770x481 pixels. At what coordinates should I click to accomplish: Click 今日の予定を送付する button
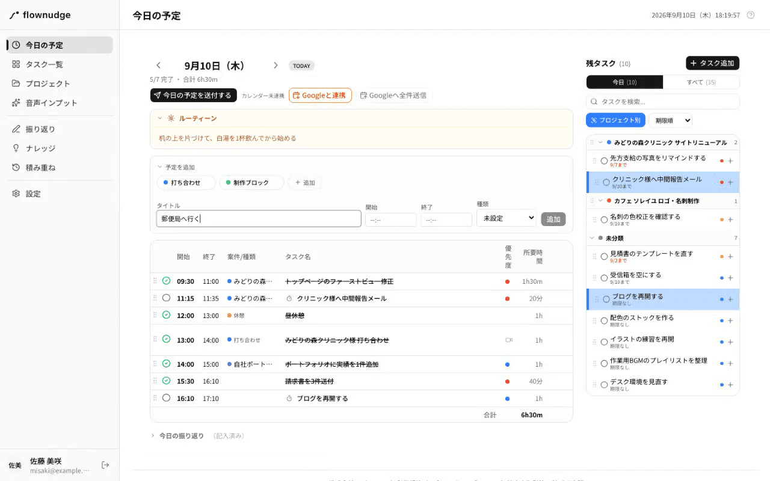click(192, 95)
